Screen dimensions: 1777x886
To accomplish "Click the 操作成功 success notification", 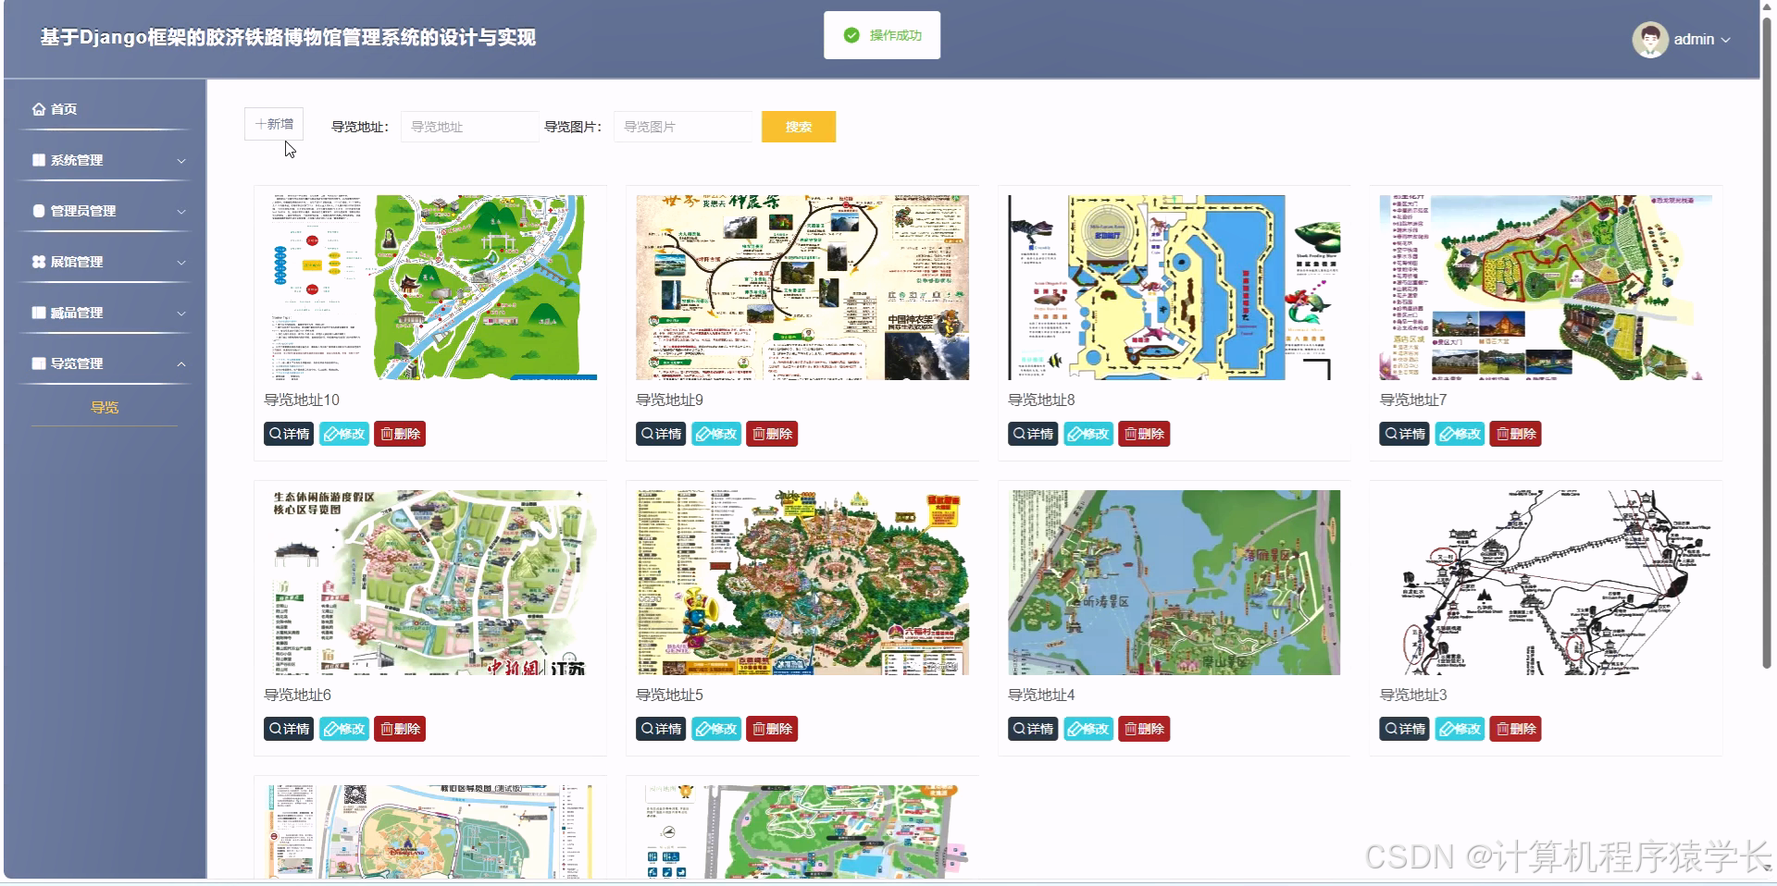I will click(882, 35).
